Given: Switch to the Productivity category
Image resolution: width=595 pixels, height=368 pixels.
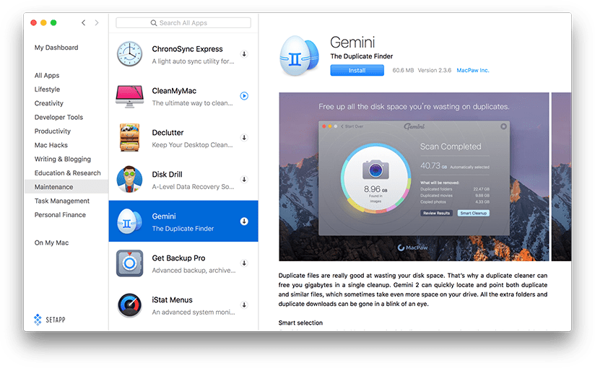Looking at the screenshot, I should (53, 131).
